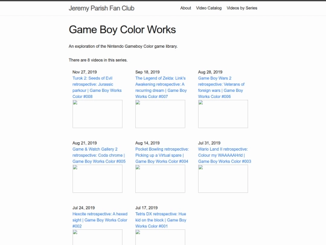Open Videos by Series page
This screenshot has height=245, width=326.
[x=242, y=8]
